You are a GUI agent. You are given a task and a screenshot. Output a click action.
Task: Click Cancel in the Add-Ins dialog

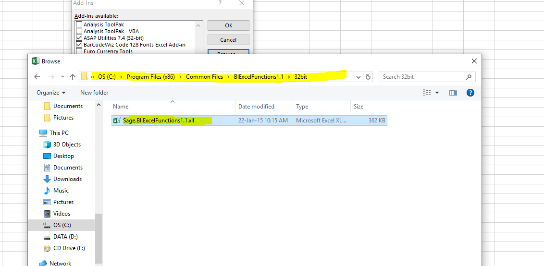228,40
